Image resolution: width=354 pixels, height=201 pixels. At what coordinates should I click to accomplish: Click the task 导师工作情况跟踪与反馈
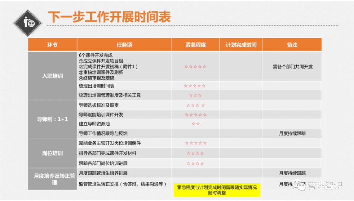point(103,134)
